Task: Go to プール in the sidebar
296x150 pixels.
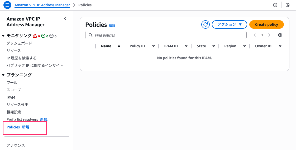Action: 12,82
